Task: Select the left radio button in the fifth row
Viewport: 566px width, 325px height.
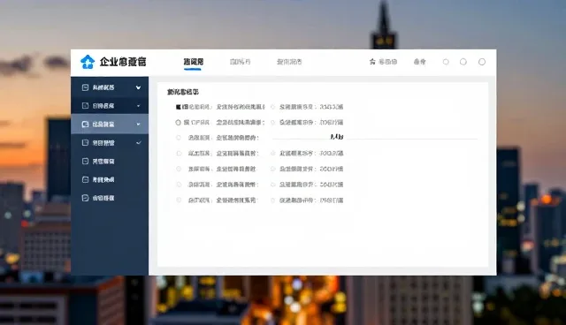Action: pos(179,169)
